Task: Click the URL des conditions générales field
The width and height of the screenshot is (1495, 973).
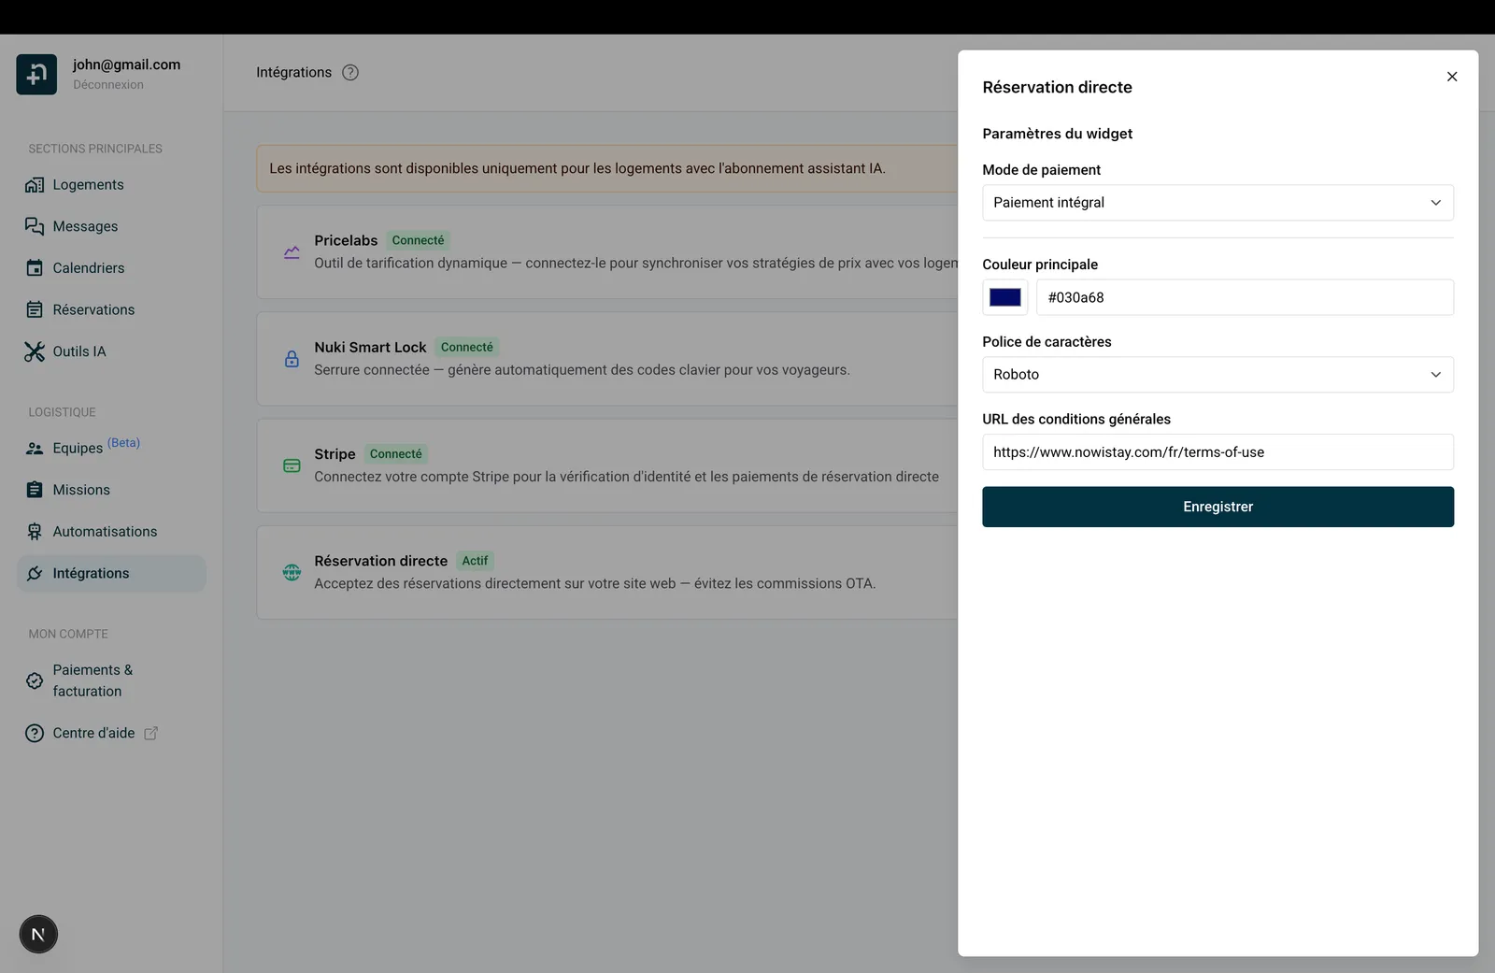Action: coord(1217,452)
